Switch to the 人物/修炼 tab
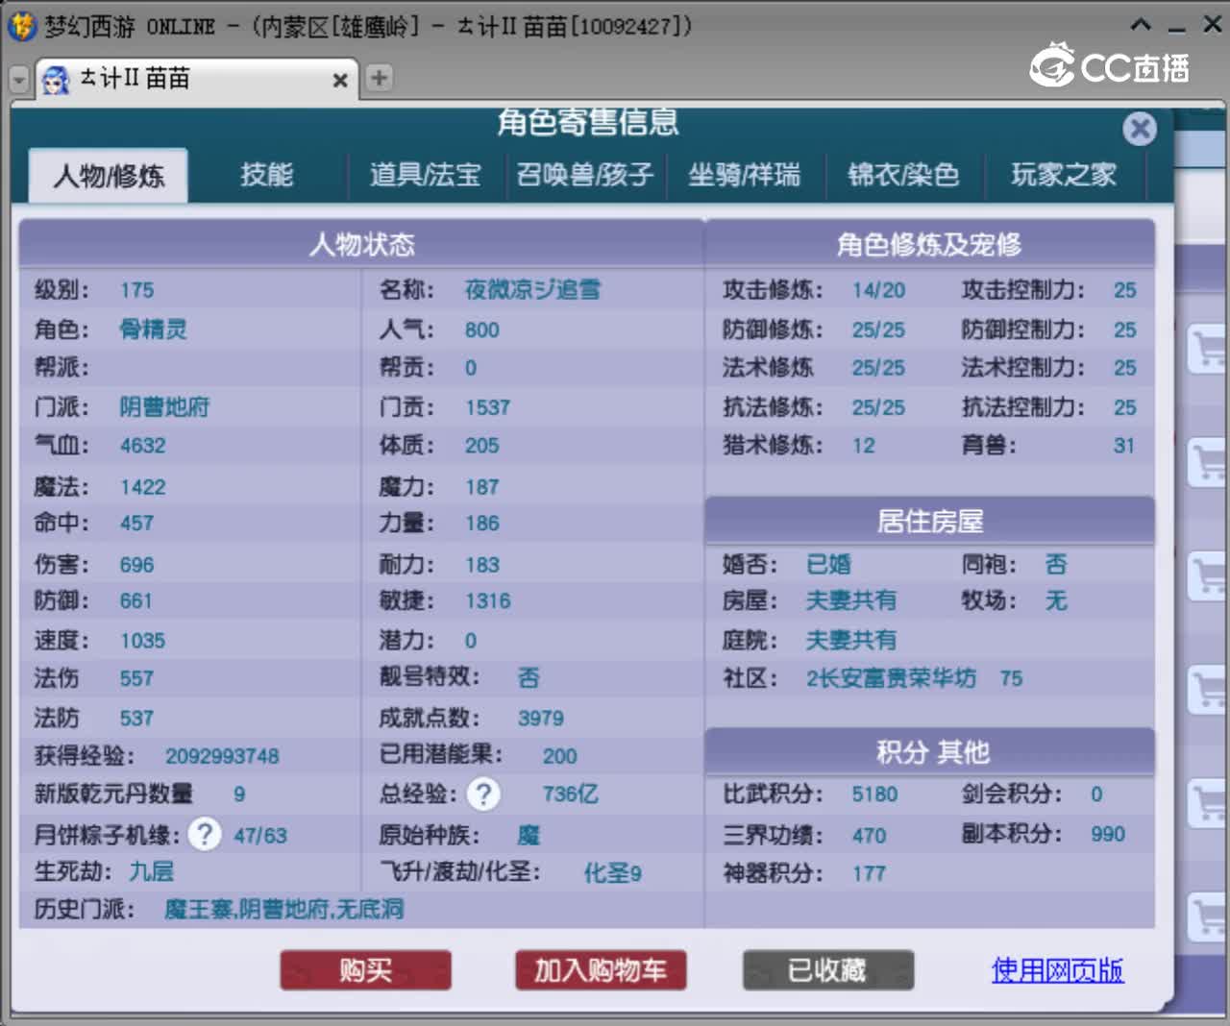 (109, 176)
